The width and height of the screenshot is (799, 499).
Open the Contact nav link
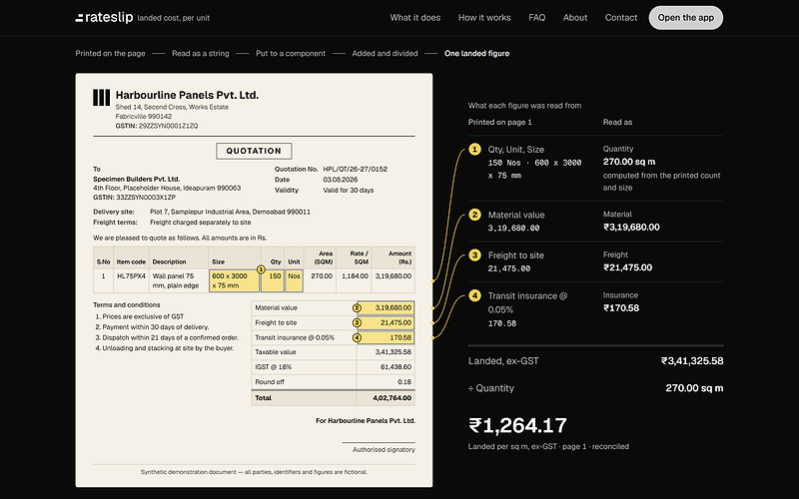click(x=621, y=17)
